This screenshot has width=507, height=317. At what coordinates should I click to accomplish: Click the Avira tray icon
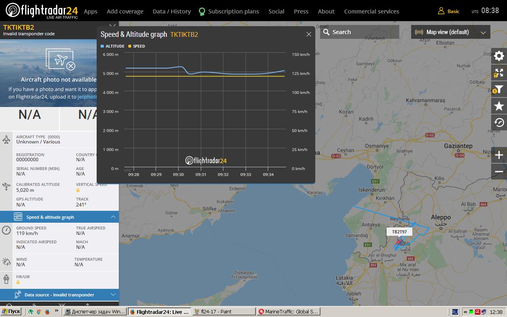click(478, 312)
